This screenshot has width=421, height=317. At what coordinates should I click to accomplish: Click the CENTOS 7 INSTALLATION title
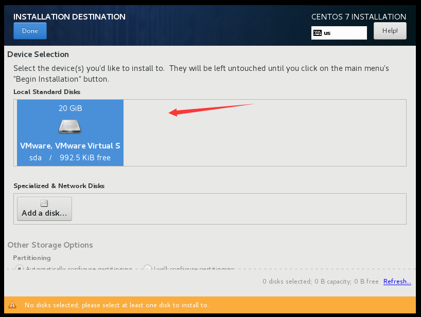point(359,17)
